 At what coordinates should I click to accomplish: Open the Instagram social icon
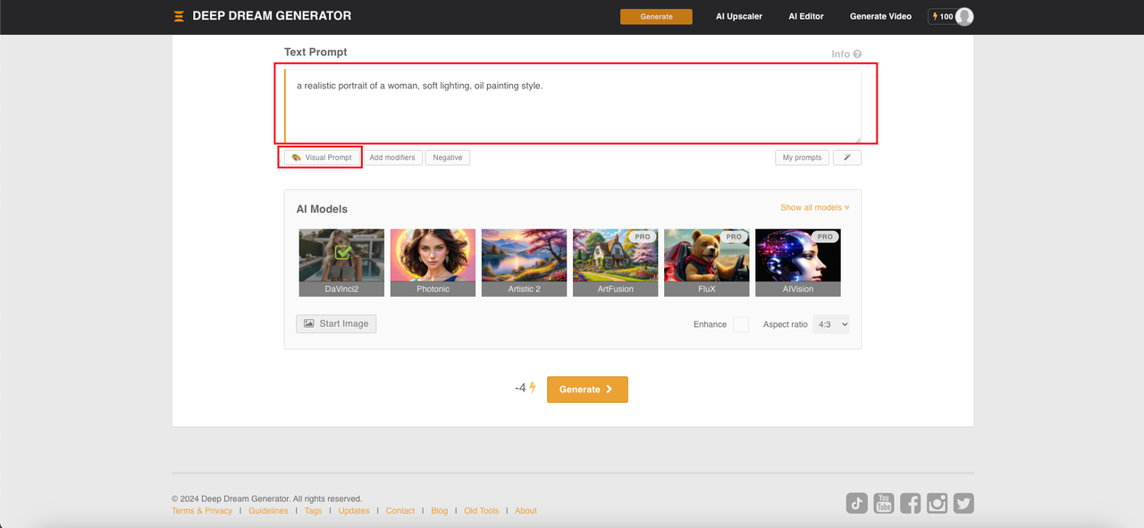(937, 503)
